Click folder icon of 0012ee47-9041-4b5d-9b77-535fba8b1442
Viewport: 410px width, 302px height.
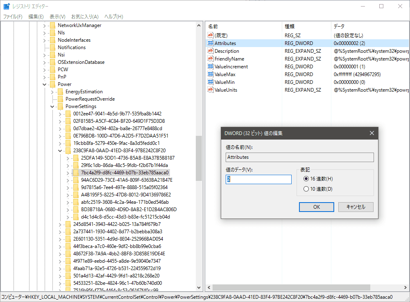point(68,114)
